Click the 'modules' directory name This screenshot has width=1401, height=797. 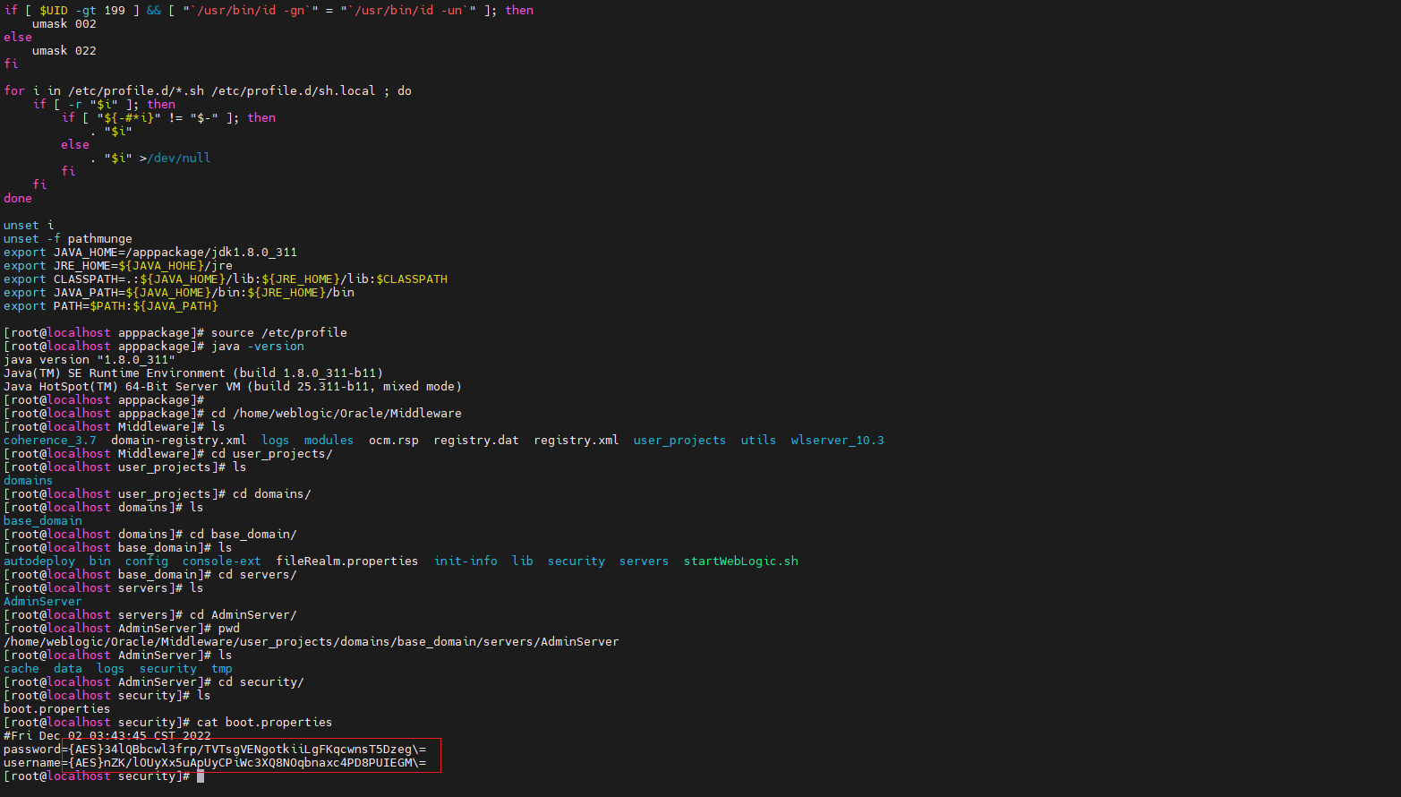(329, 441)
